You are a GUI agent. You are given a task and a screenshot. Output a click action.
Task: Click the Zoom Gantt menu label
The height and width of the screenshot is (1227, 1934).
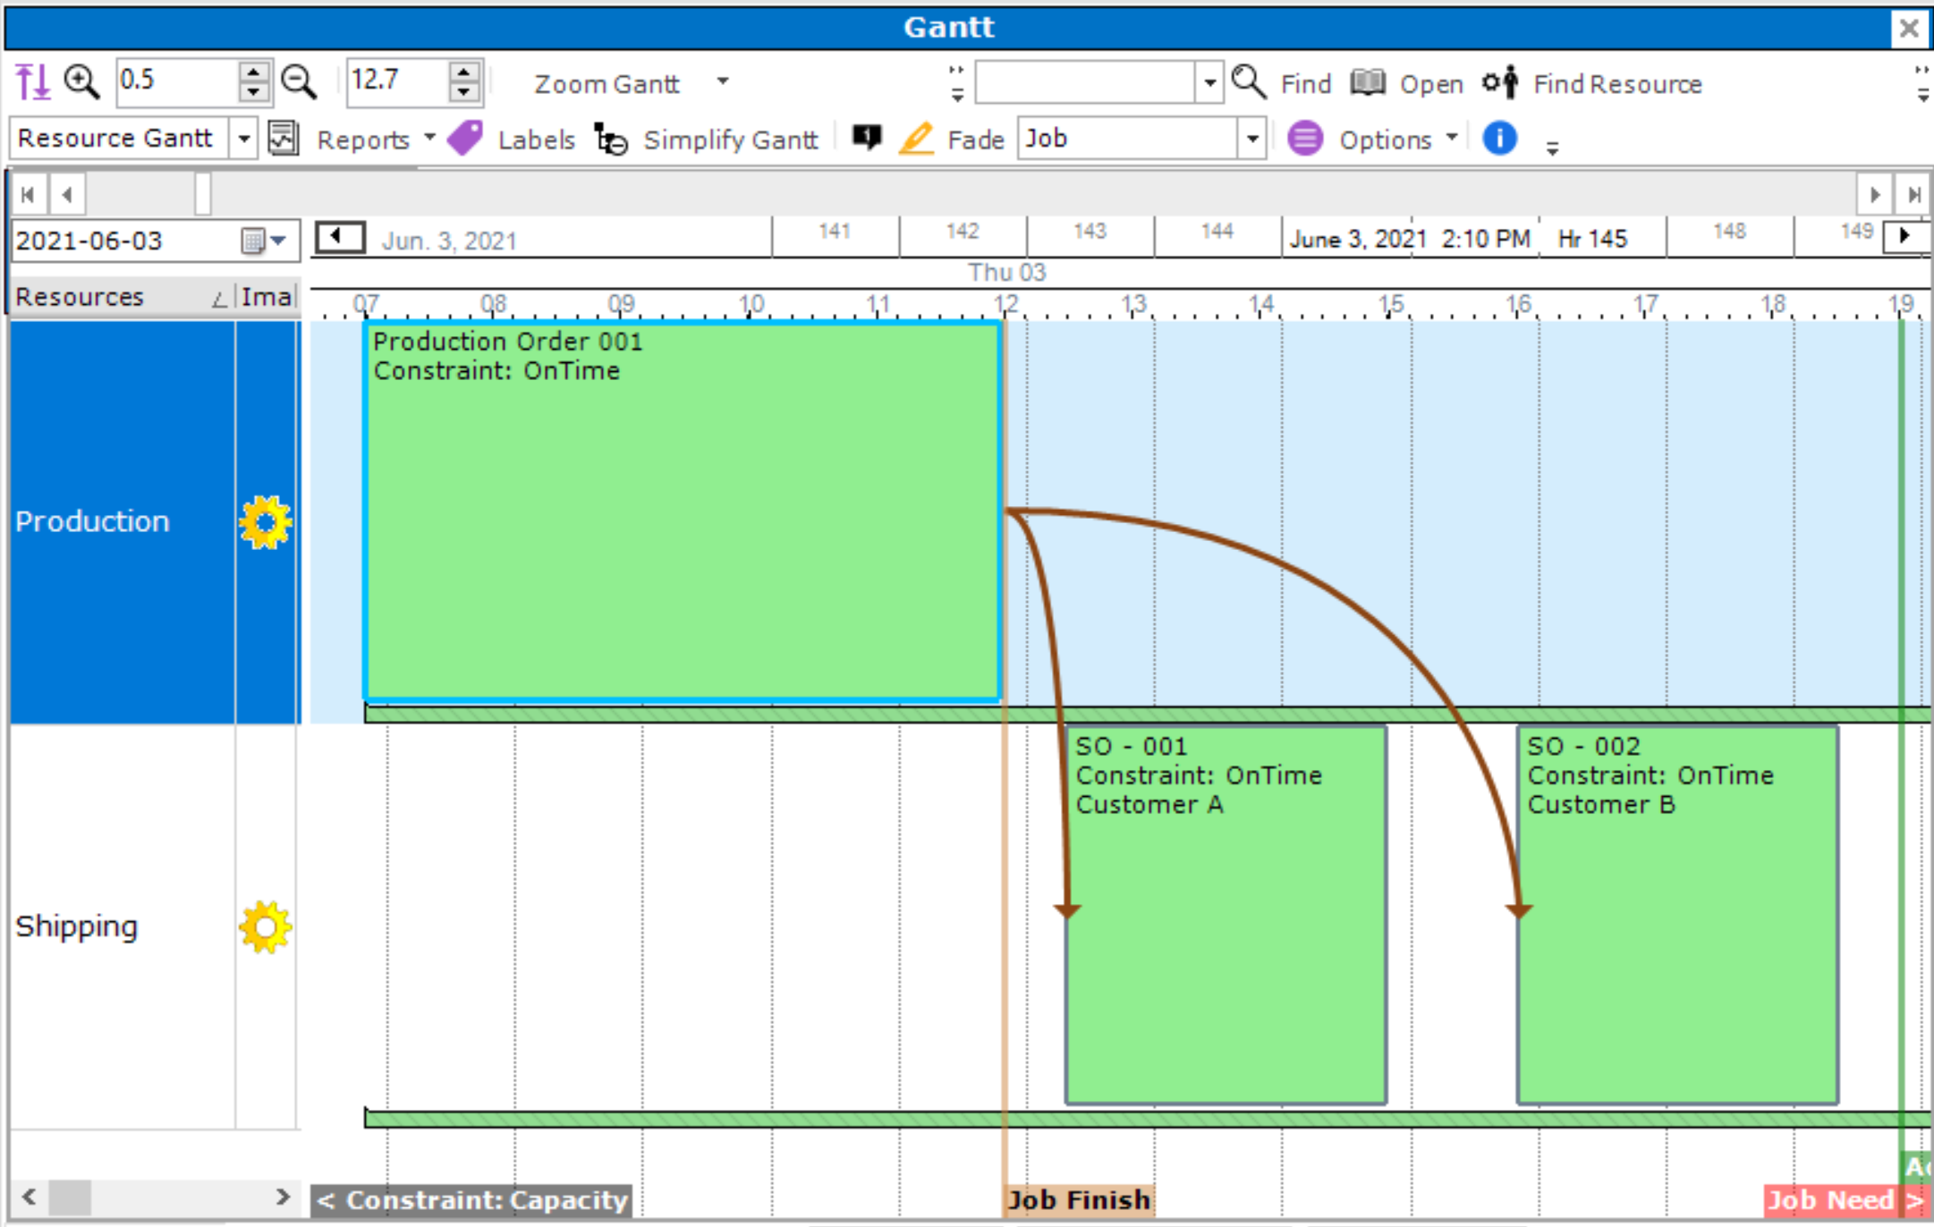606,83
